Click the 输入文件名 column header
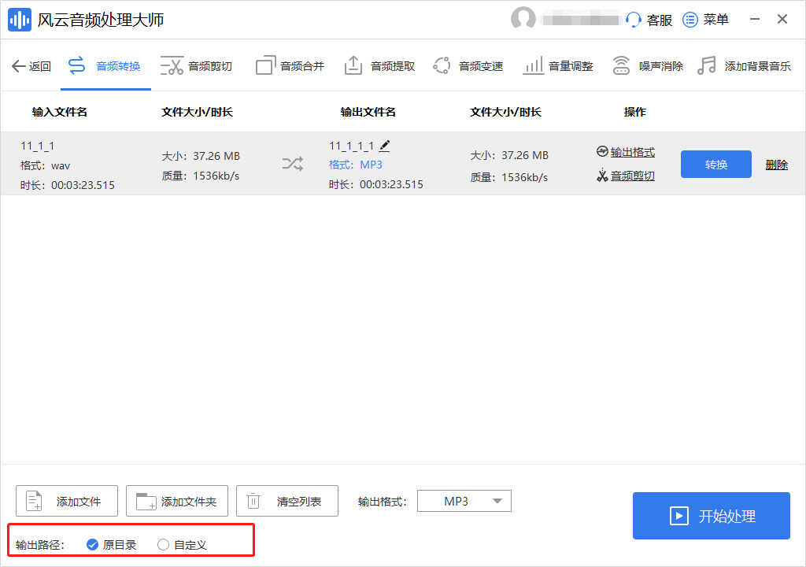This screenshot has width=806, height=567. pos(60,112)
